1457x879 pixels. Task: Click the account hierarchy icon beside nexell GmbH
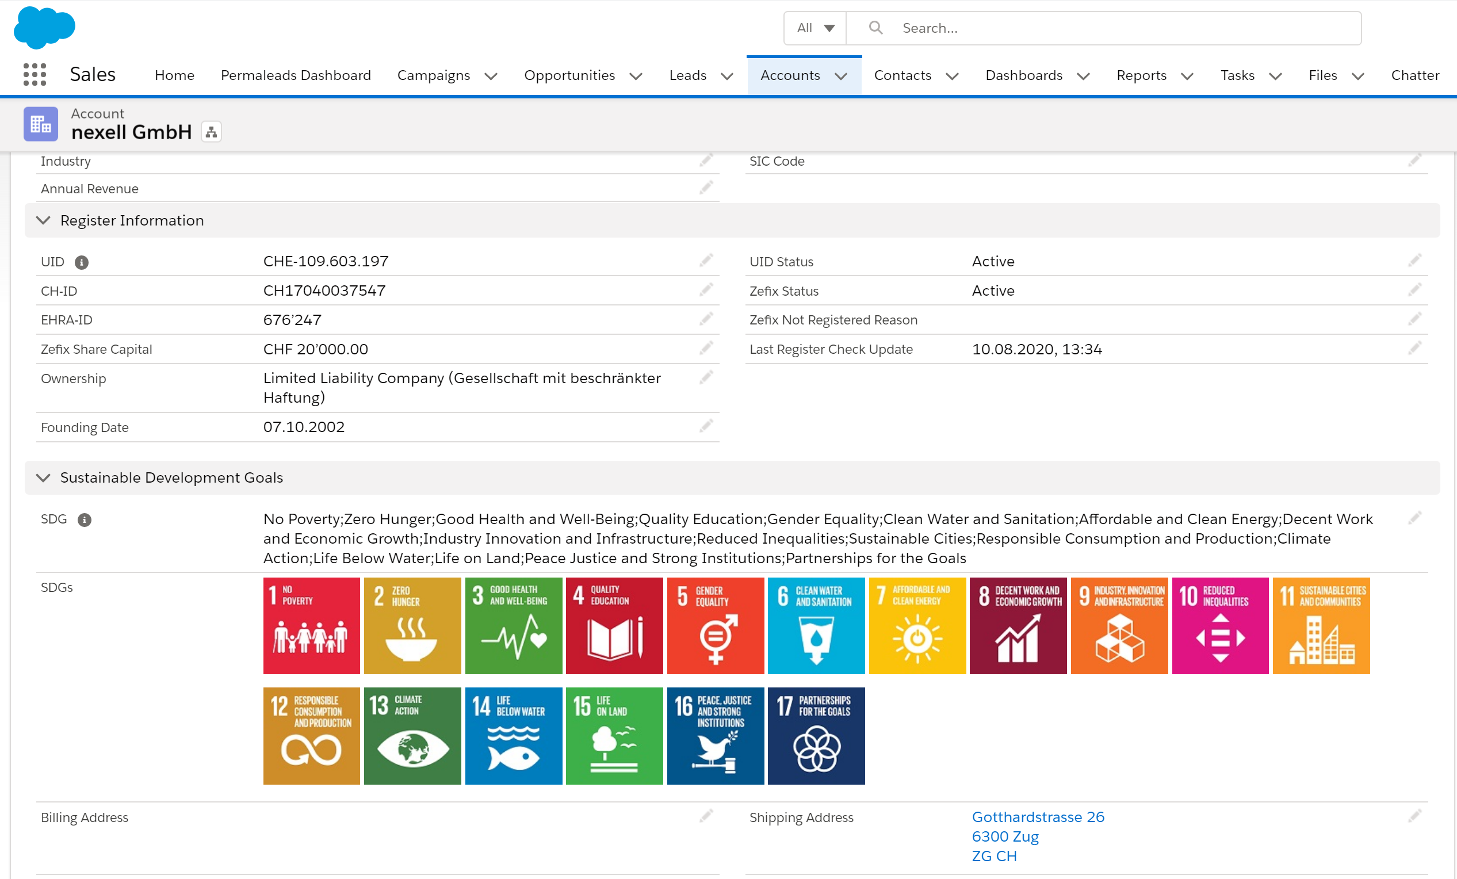click(x=211, y=131)
